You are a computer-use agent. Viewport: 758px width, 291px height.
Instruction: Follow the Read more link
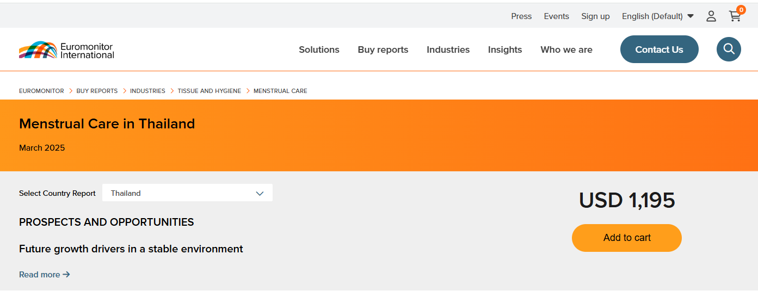click(44, 275)
